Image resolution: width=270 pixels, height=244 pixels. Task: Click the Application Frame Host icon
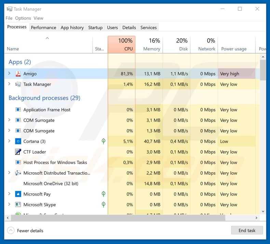[18, 109]
